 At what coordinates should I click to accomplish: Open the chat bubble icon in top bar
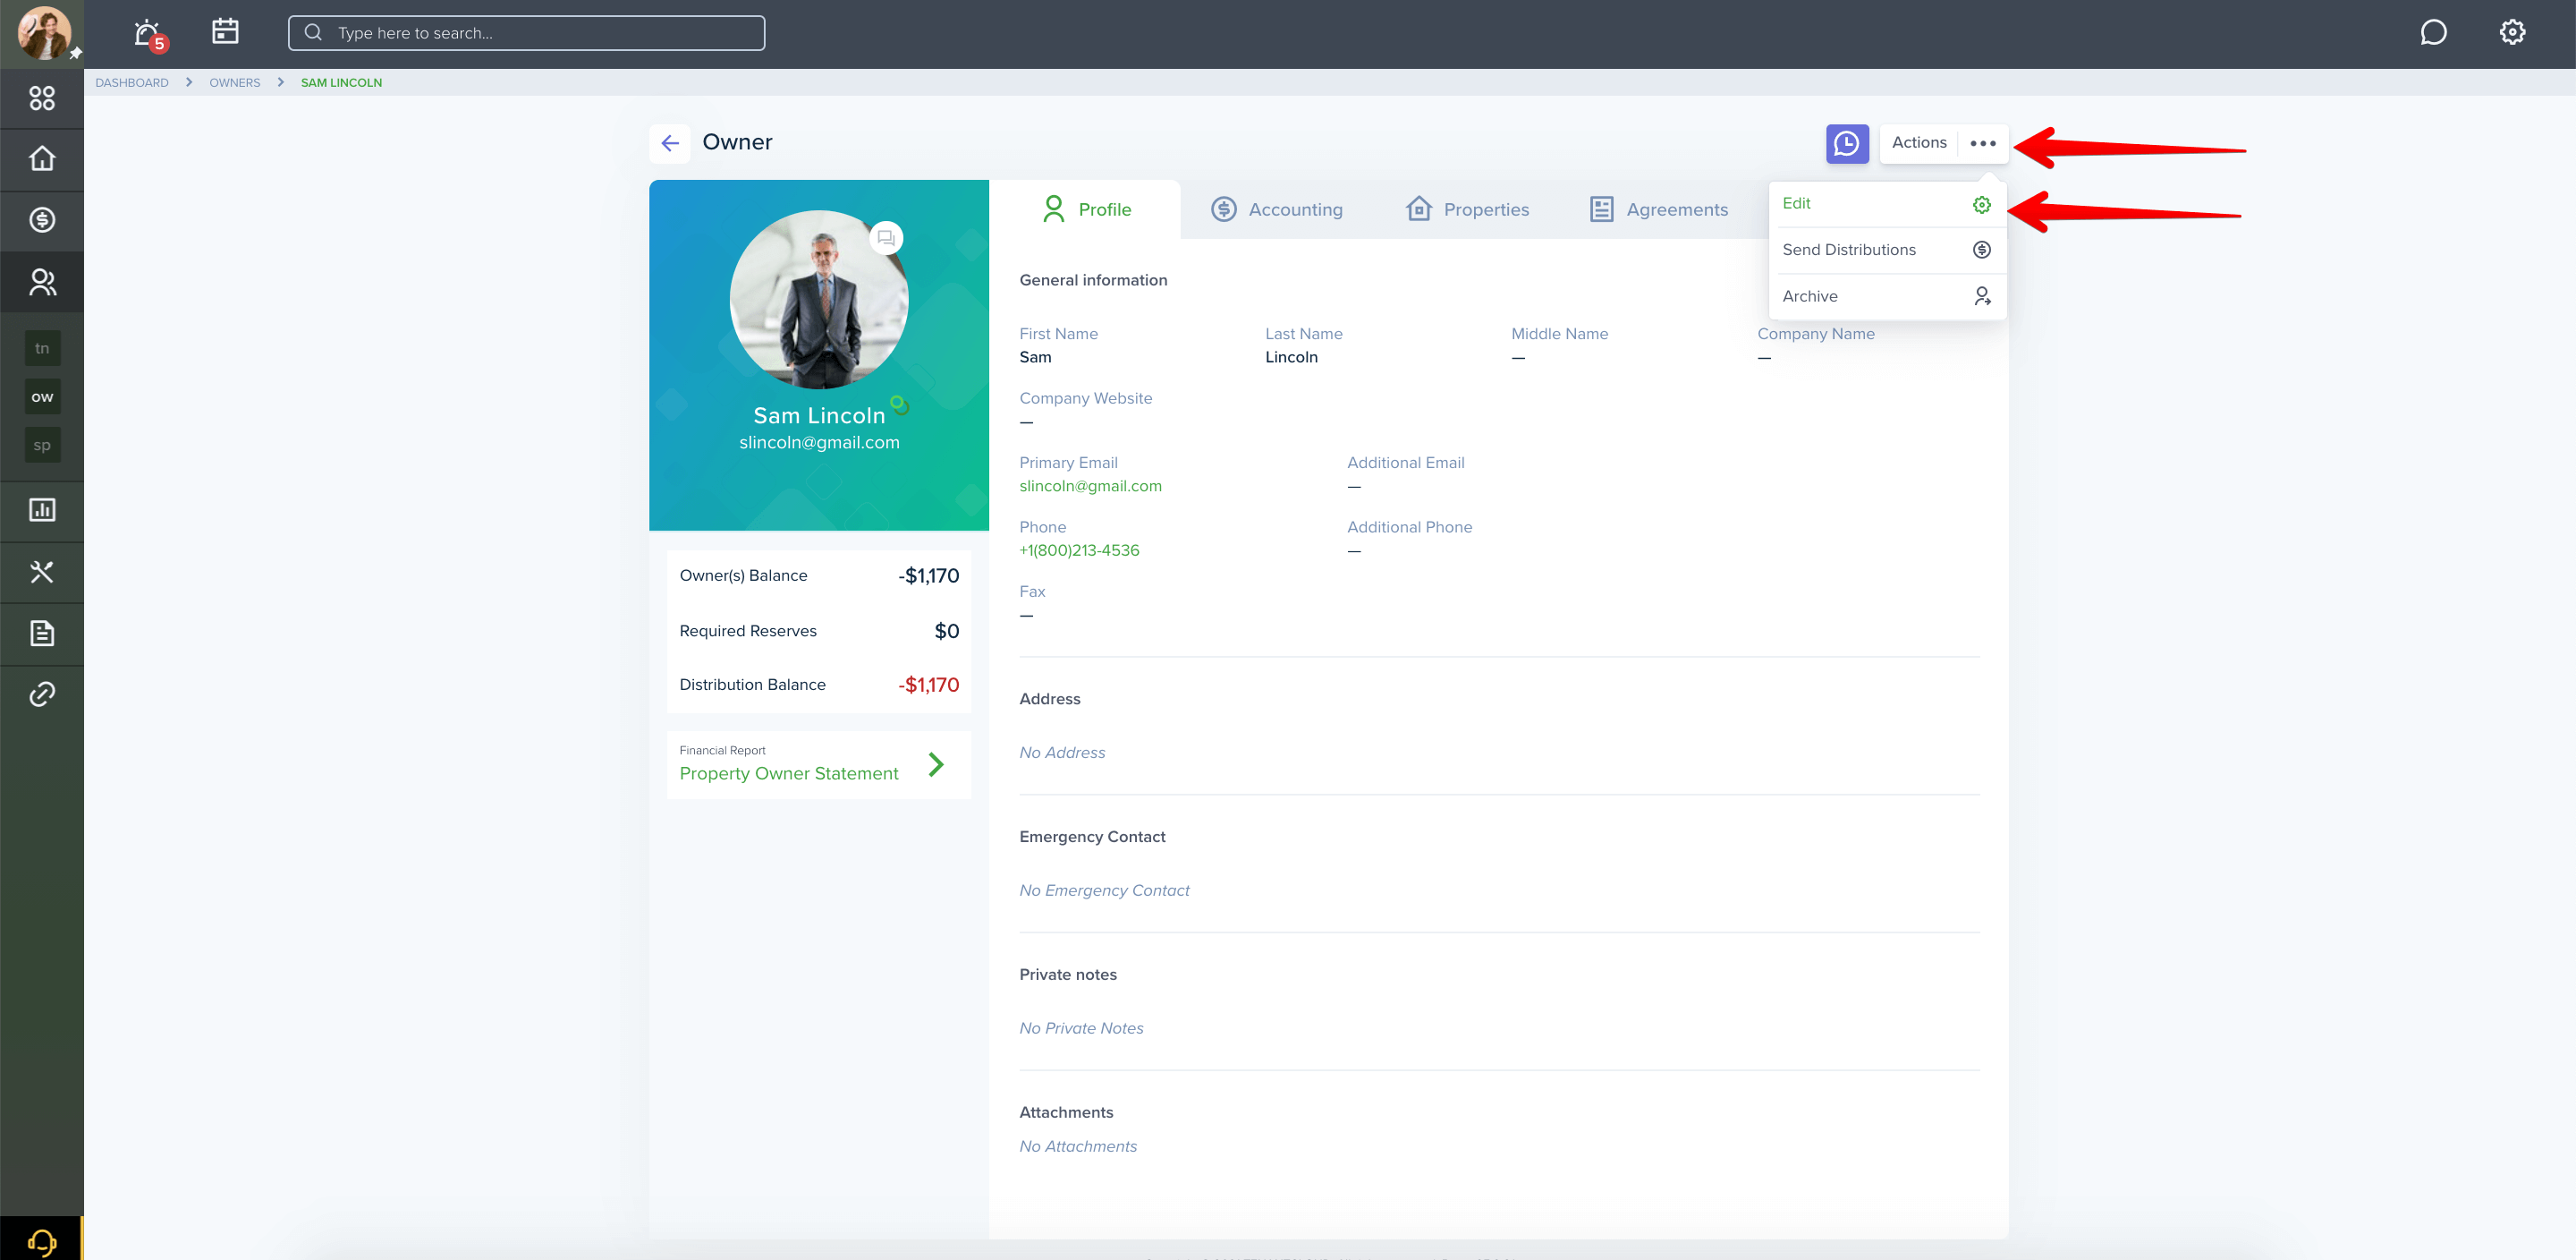(2433, 33)
